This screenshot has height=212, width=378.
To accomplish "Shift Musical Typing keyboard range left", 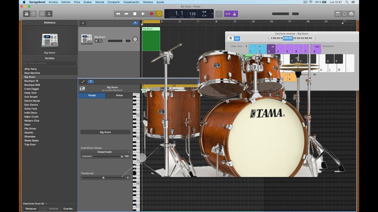I will [268, 38].
